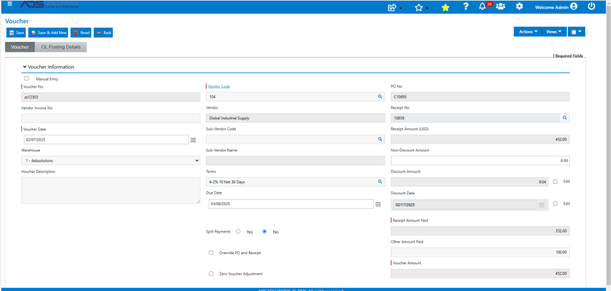
Task: Toggle the Manual Entry checkbox
Action: (26, 78)
